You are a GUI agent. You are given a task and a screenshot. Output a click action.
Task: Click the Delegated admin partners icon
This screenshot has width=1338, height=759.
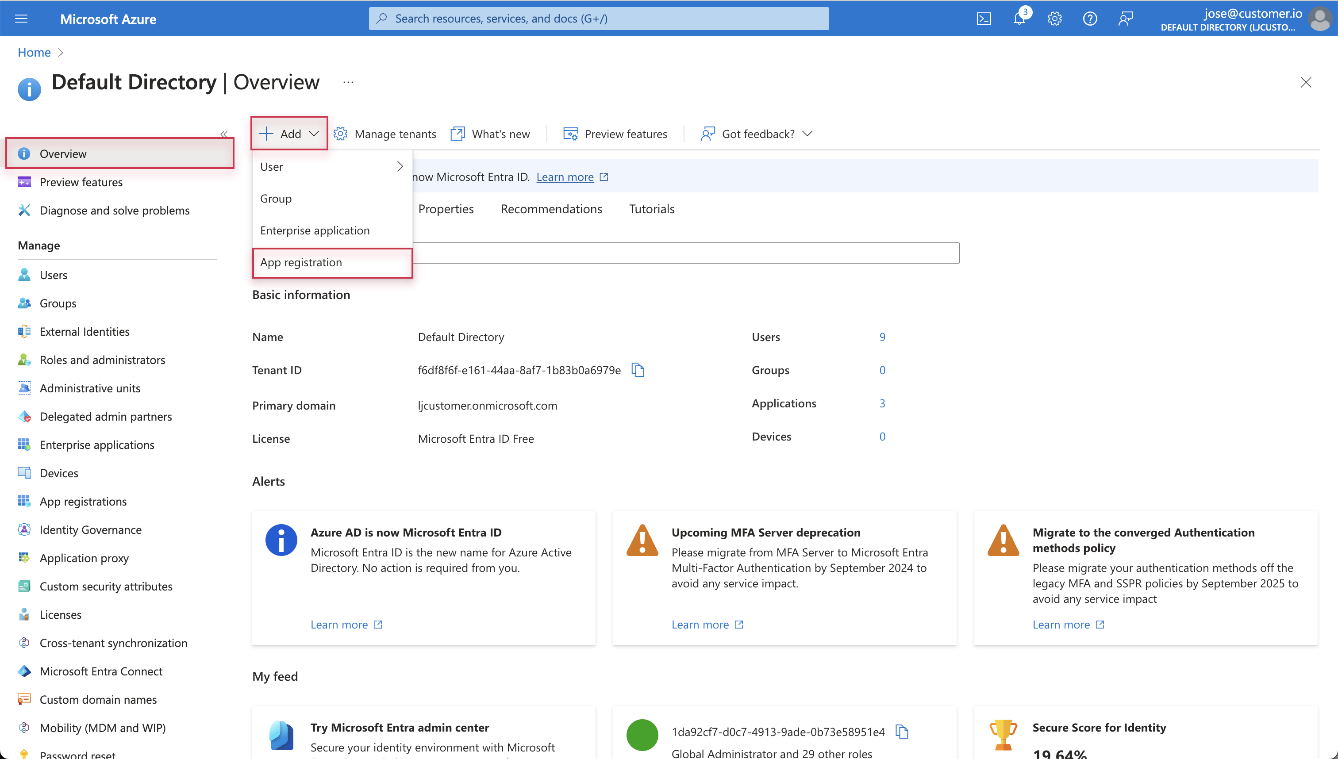[x=24, y=416]
